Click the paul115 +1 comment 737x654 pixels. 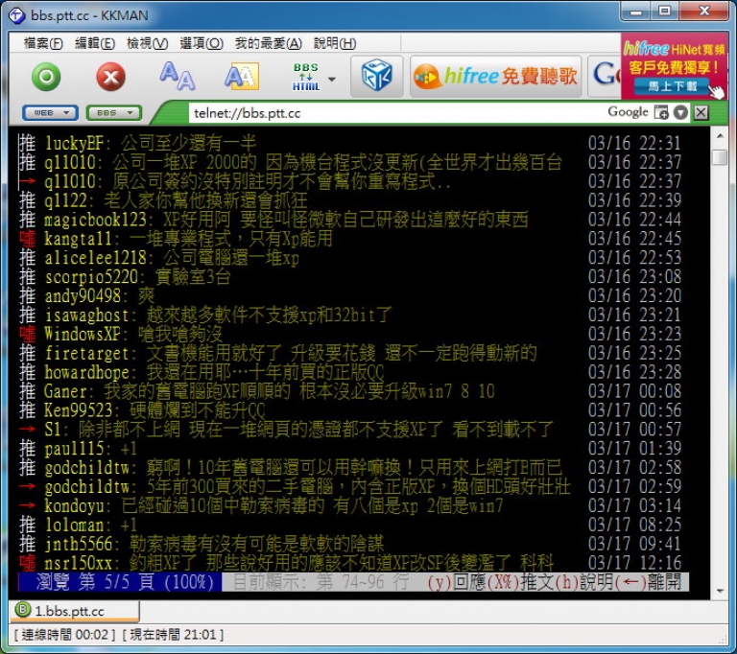[x=349, y=449]
